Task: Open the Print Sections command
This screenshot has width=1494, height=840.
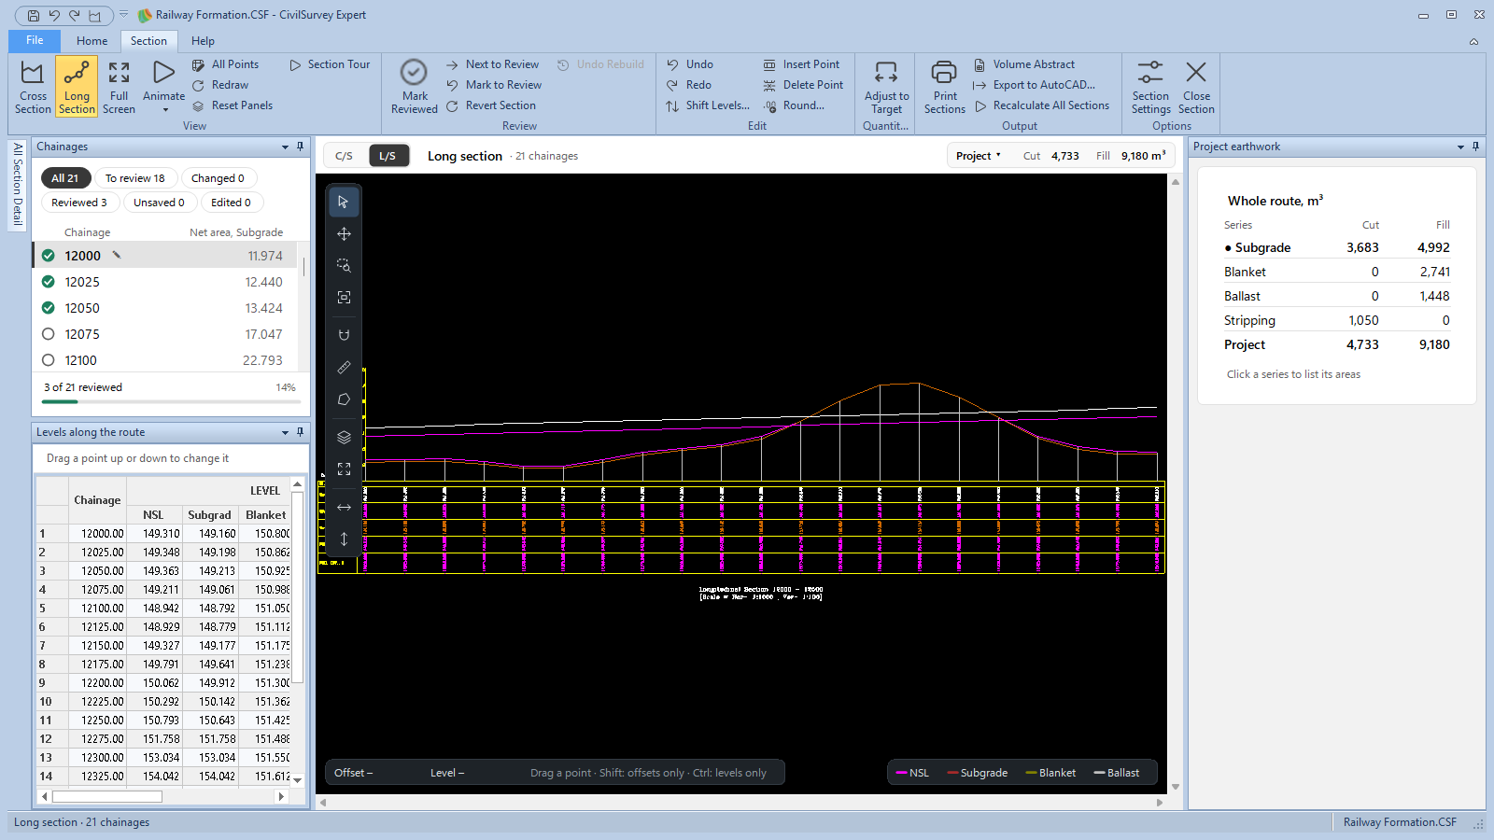Action: 944,87
